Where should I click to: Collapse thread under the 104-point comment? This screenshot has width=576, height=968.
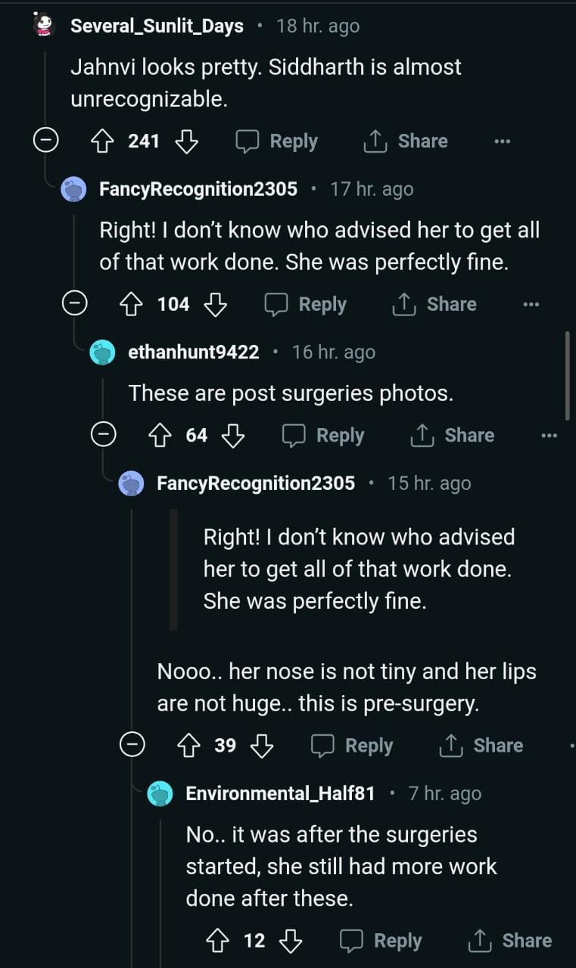click(x=74, y=305)
